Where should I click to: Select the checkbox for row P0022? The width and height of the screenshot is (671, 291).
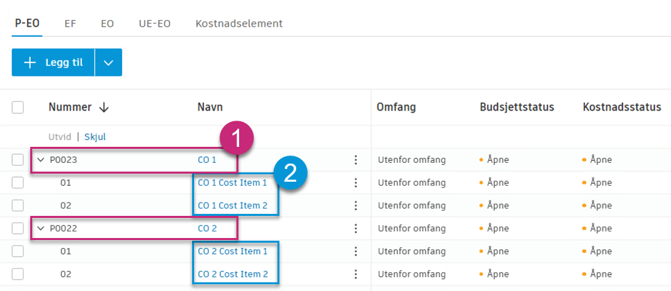(18, 229)
